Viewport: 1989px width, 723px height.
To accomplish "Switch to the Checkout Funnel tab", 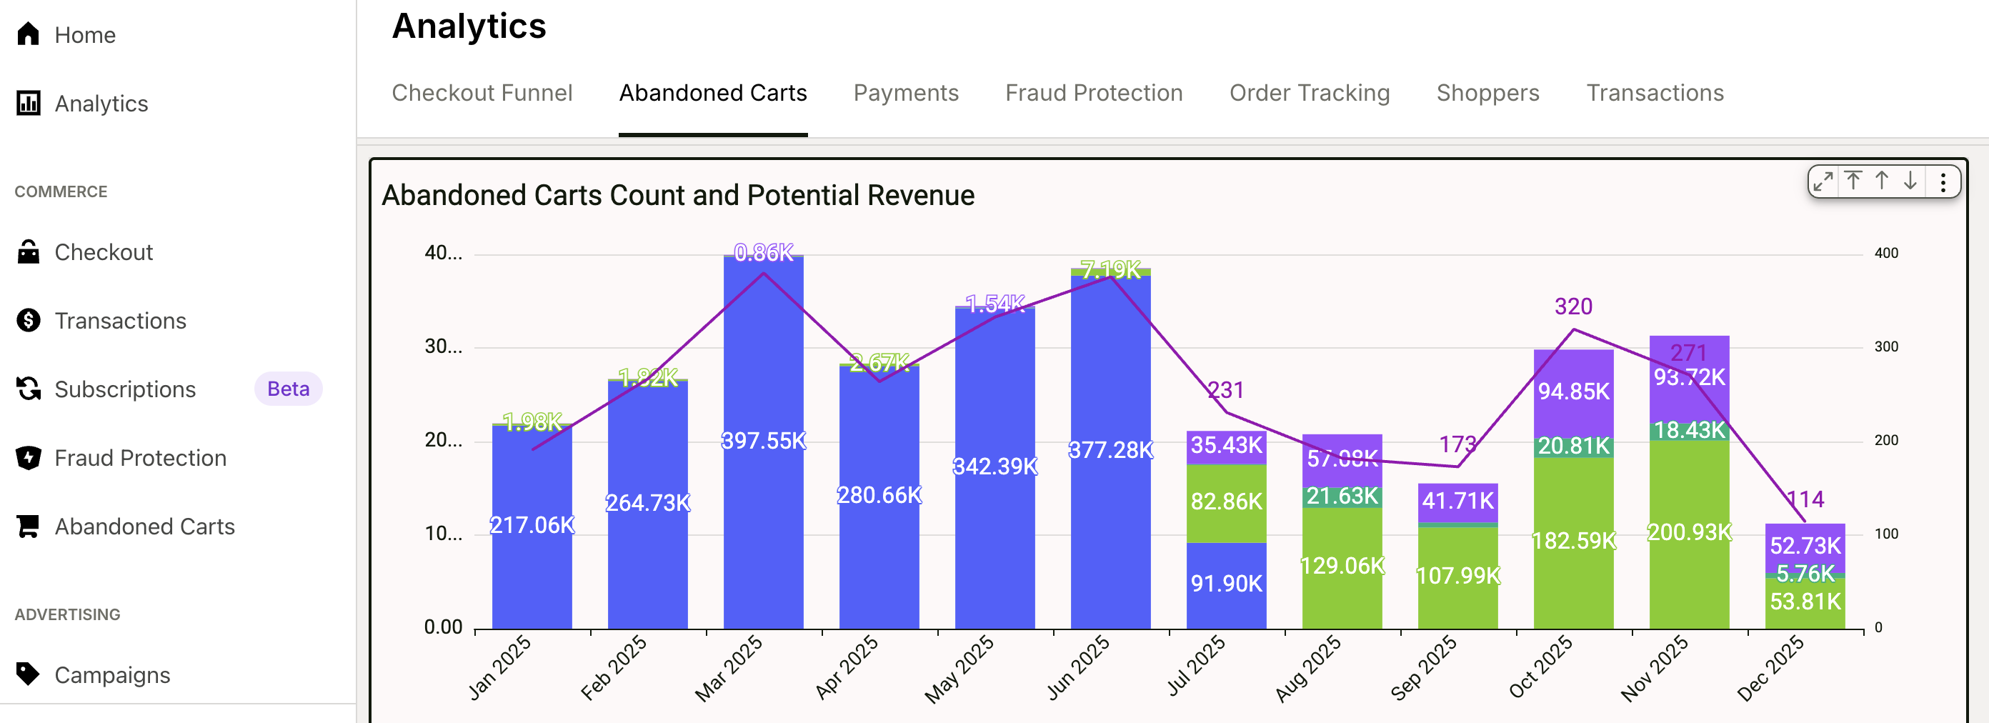I will (482, 93).
